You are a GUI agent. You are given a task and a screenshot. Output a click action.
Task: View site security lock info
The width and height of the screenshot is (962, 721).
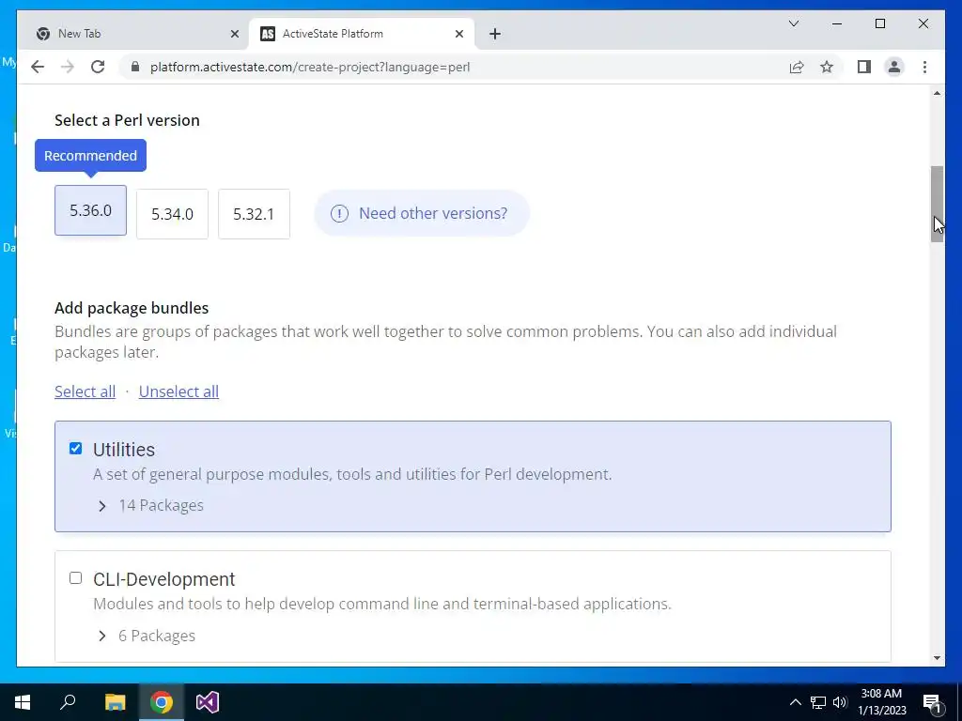pos(135,67)
